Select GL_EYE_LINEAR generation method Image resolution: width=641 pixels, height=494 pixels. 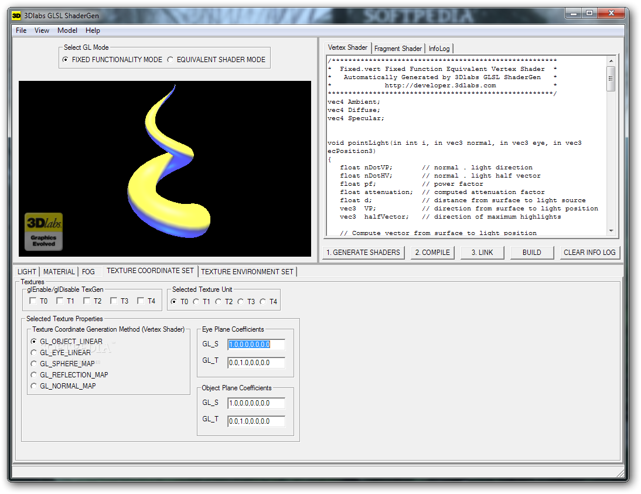[33, 353]
